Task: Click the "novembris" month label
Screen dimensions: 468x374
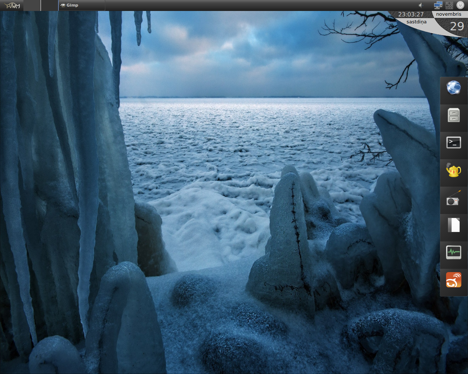Action: tap(449, 14)
